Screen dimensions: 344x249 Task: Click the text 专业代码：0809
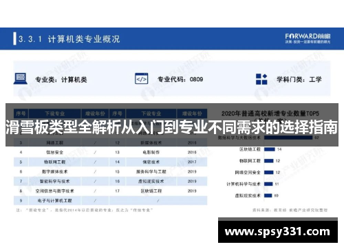coord(180,79)
